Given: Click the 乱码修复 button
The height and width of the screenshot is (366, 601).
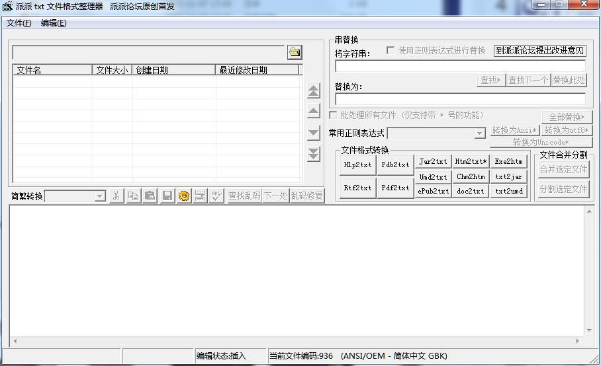Looking at the screenshot, I should 306,196.
